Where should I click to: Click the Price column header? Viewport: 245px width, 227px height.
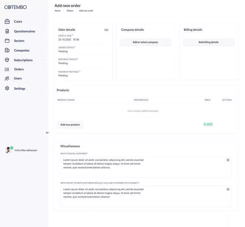207,100
